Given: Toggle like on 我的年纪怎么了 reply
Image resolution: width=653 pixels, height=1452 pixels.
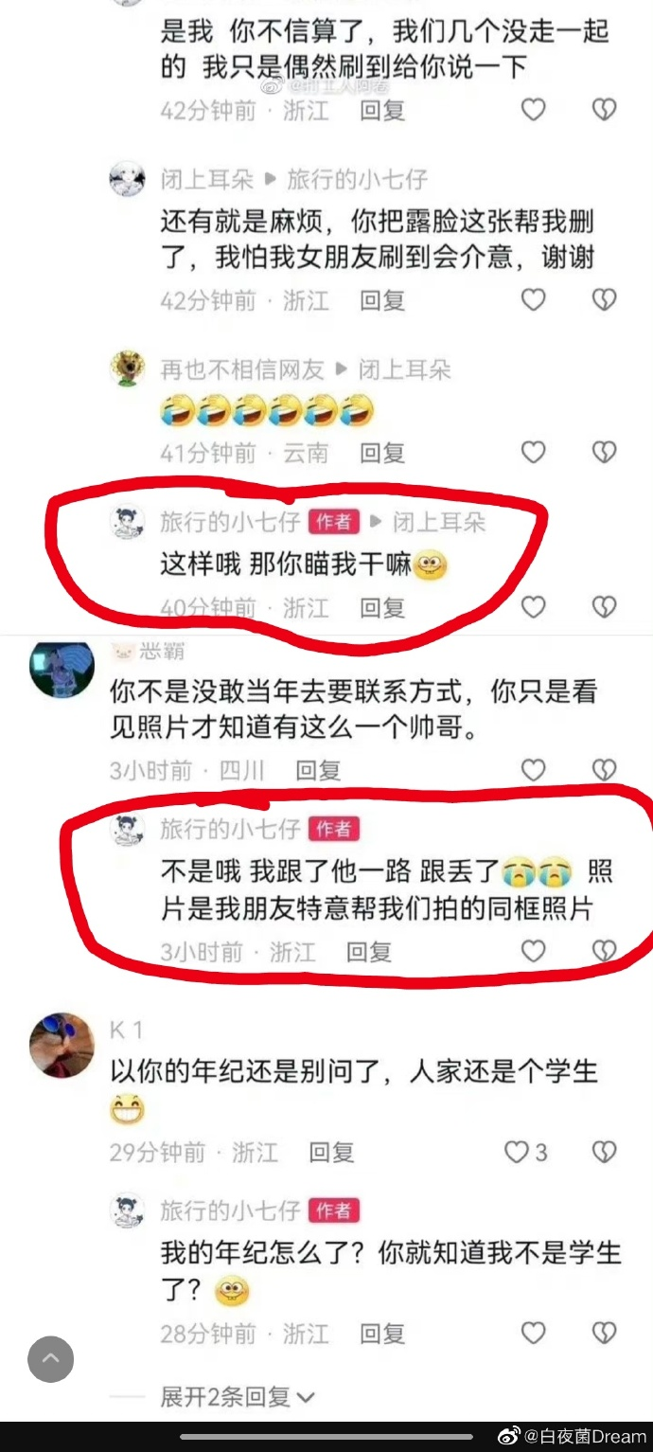Looking at the screenshot, I should (x=534, y=1334).
